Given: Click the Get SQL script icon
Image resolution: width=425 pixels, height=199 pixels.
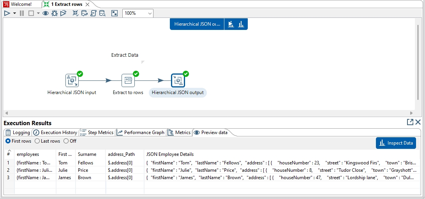Looking at the screenshot, I should coord(93,13).
